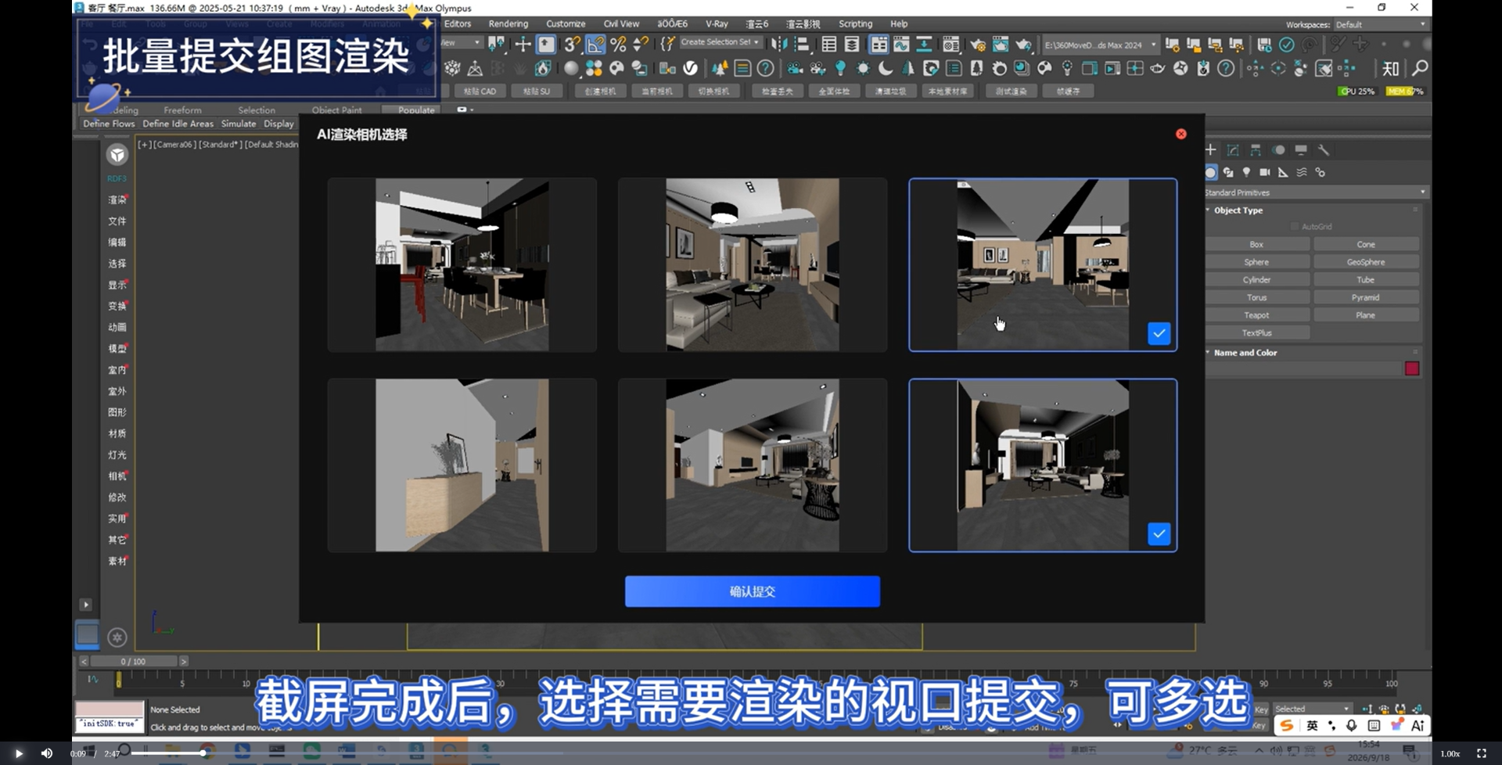The width and height of the screenshot is (1502, 765).
Task: Select the Cameras category icon
Action: (x=1265, y=172)
